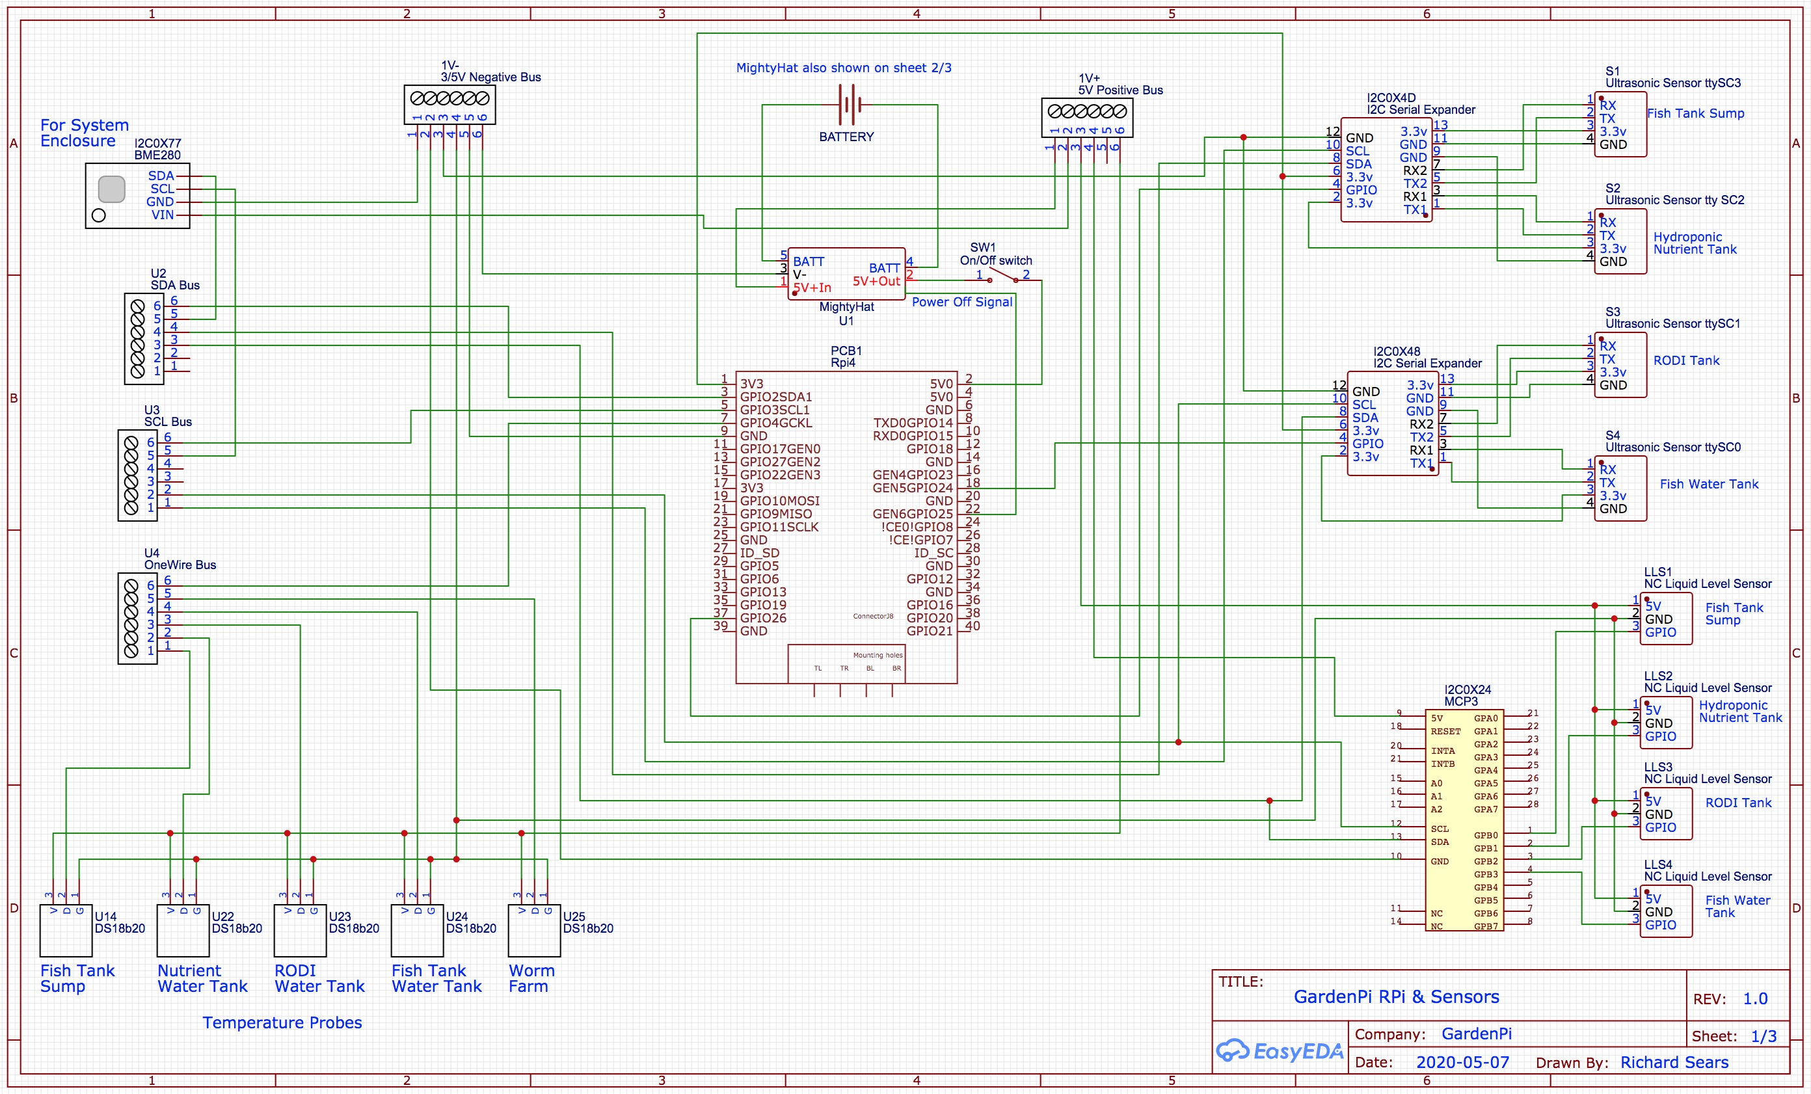Click the 'RODI Water Tank' probe label
1811x1094 pixels.
[x=319, y=978]
